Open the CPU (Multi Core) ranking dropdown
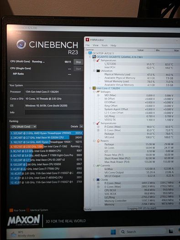The width and height of the screenshot is (180, 240). tap(23, 127)
